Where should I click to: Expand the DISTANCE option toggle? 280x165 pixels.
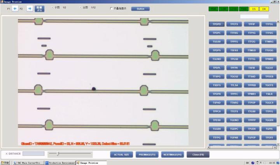7,154
